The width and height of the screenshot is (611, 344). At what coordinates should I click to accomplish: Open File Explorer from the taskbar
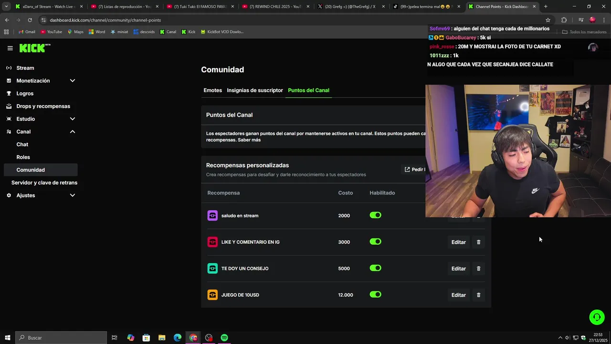[162, 338]
